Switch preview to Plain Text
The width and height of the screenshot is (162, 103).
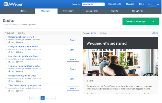[102, 33]
